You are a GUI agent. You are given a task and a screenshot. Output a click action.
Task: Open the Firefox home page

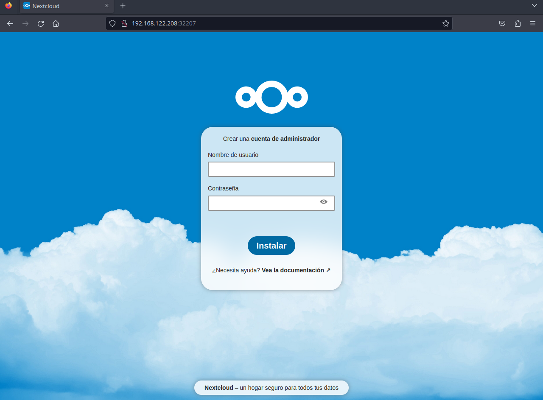coord(56,24)
